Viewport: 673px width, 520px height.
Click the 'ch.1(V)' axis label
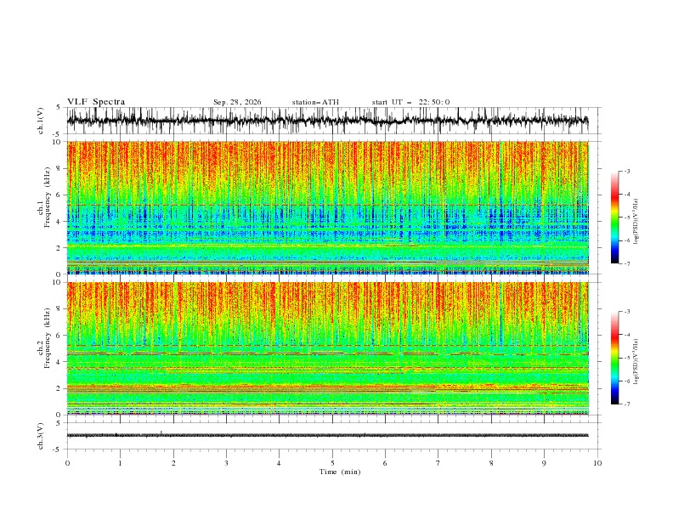(x=41, y=121)
